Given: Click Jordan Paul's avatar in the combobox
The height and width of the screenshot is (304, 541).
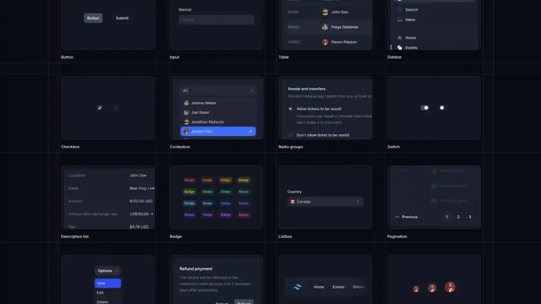Looking at the screenshot, I should click(x=186, y=131).
